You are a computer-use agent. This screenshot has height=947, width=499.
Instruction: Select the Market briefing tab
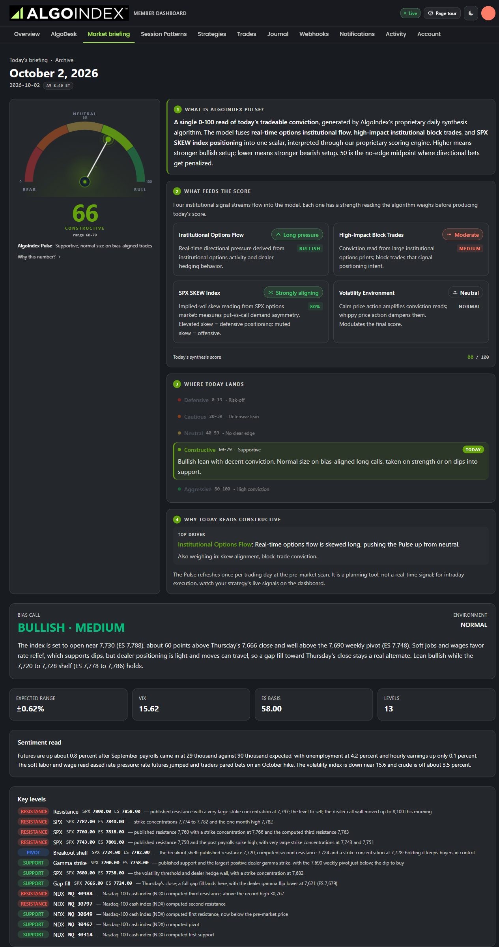click(x=108, y=34)
